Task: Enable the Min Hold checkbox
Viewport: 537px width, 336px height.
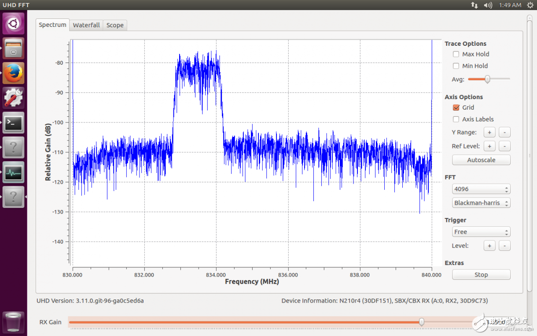Action: pyautogui.click(x=456, y=66)
